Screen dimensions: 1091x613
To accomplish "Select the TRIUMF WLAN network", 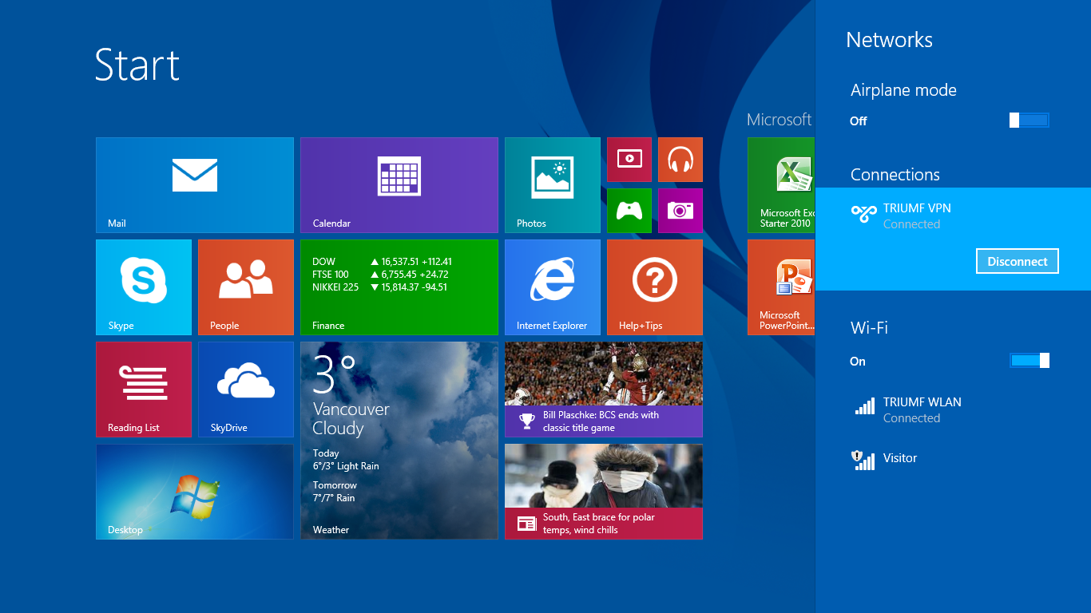I will [x=922, y=409].
